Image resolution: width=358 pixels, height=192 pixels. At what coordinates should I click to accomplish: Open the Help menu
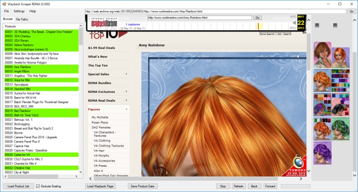33,11
